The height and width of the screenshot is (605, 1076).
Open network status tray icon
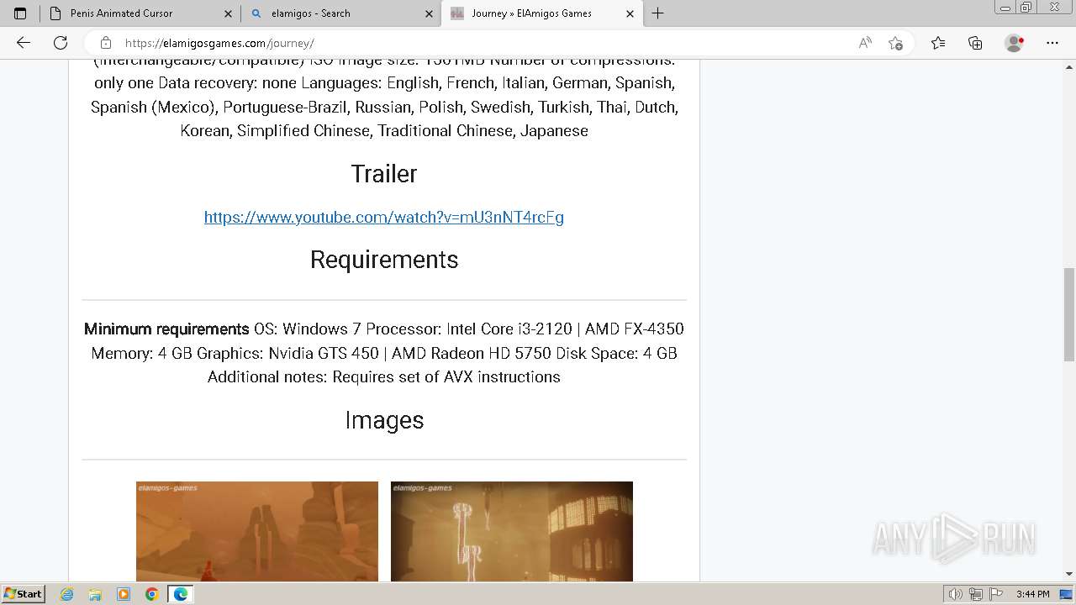tap(976, 594)
